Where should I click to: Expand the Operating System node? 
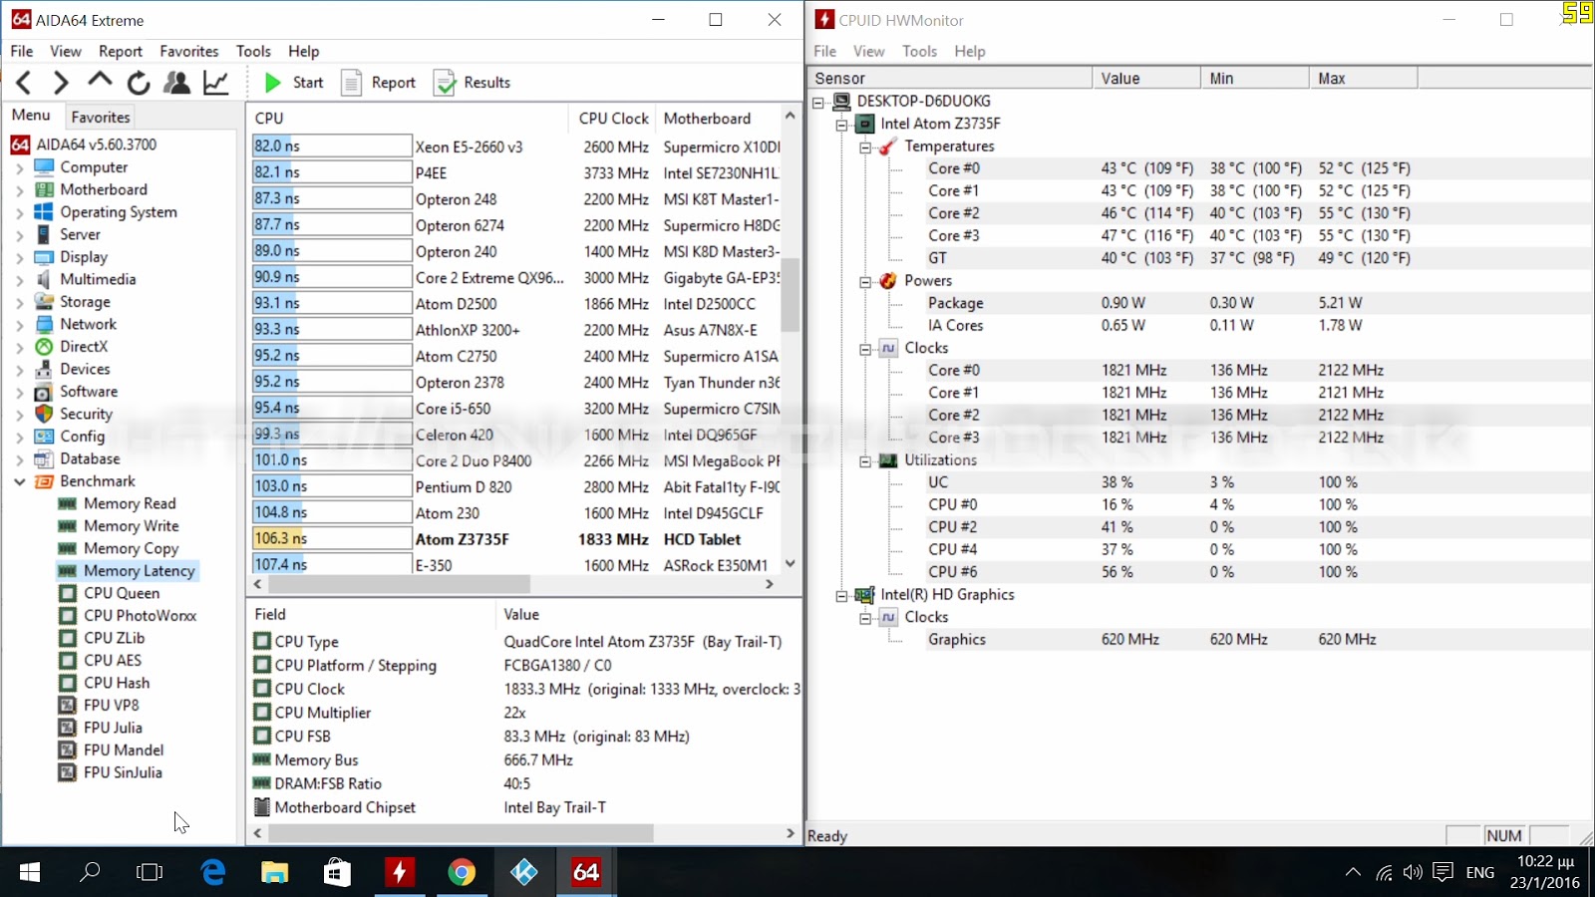(19, 212)
